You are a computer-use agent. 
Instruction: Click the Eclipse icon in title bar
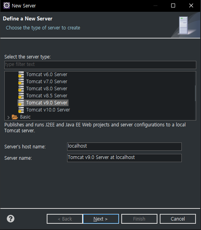point(6,5)
